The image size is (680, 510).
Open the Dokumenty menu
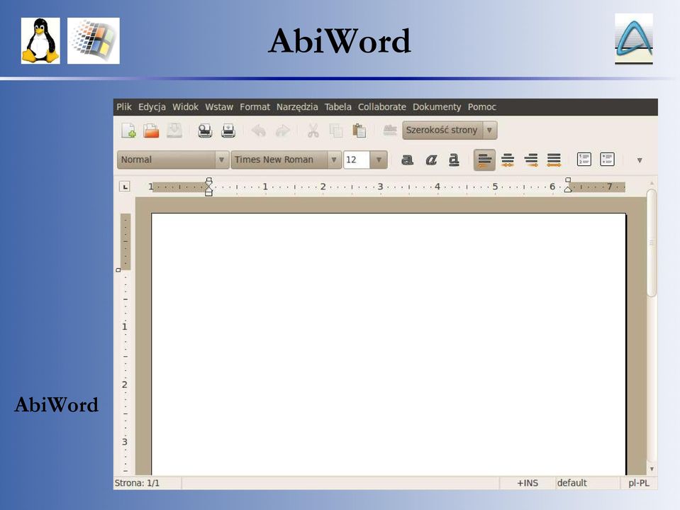click(437, 106)
